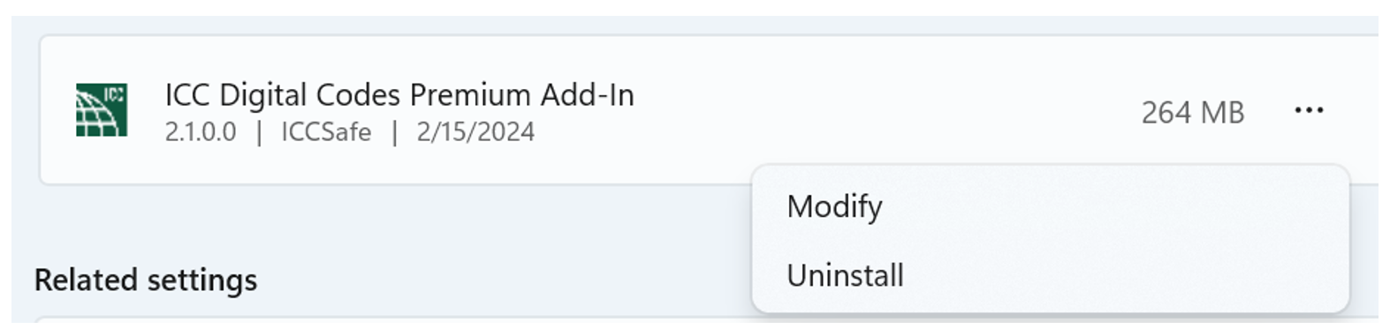Viewport: 1390px width, 329px height.
Task: Click the separator bar before ICCSafe
Action: (x=259, y=132)
